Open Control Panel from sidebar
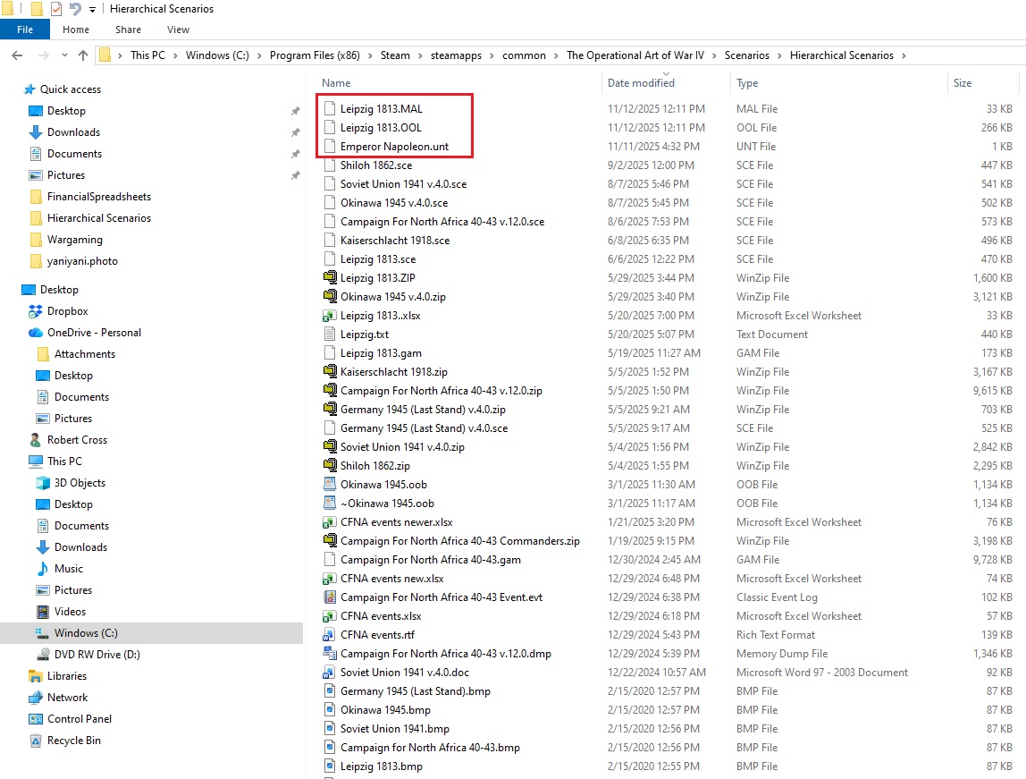1026x779 pixels. (80, 719)
